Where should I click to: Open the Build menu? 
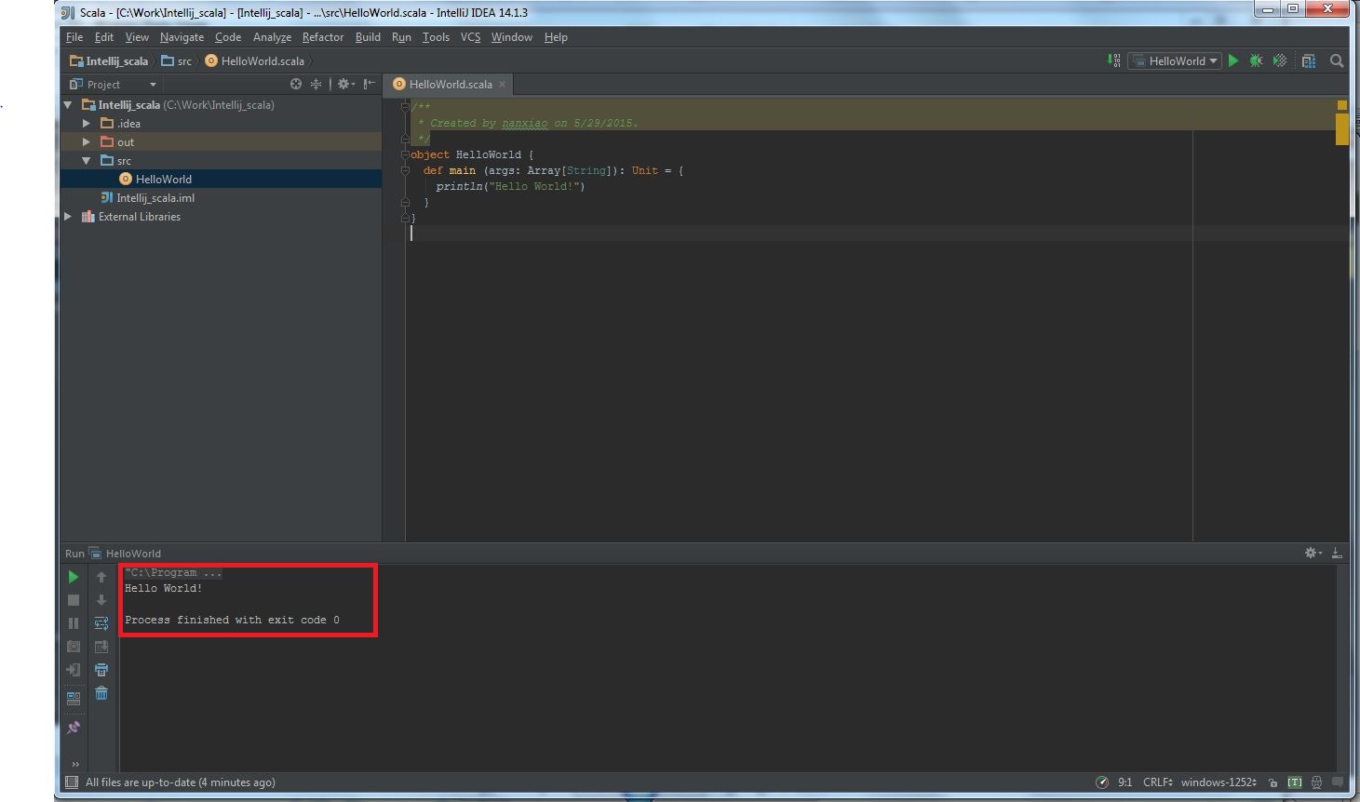click(368, 37)
